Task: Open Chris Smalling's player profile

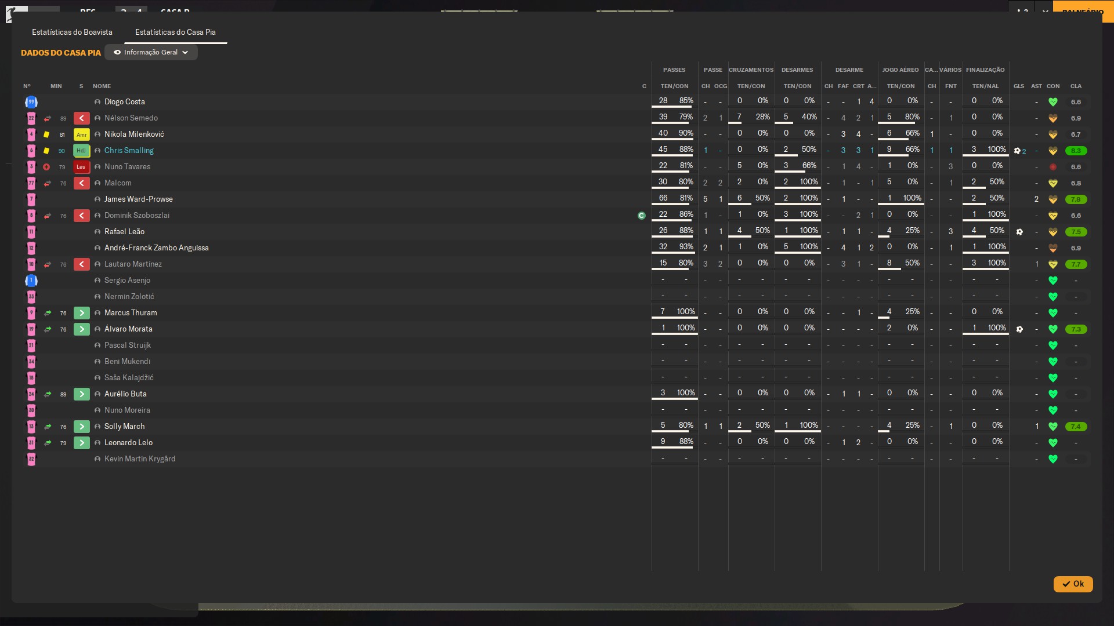Action: pos(129,151)
